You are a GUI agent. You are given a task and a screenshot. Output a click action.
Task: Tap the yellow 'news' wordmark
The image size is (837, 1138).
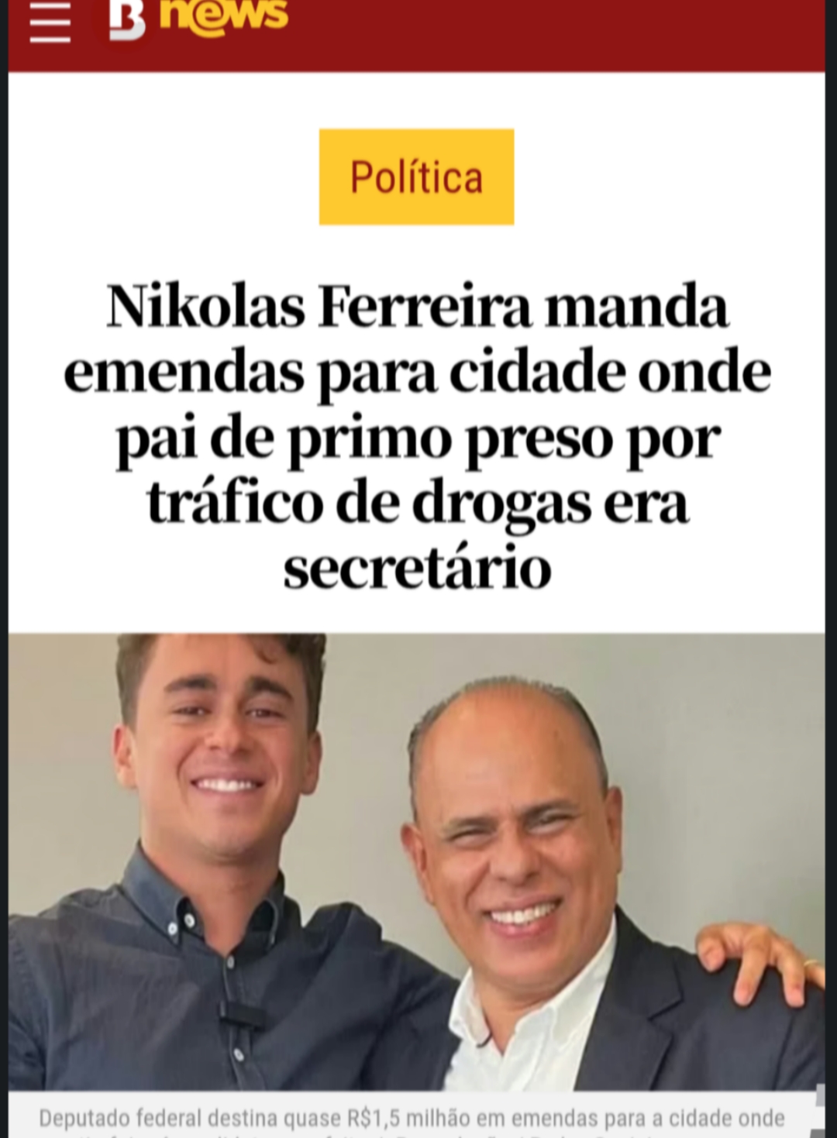point(224,15)
